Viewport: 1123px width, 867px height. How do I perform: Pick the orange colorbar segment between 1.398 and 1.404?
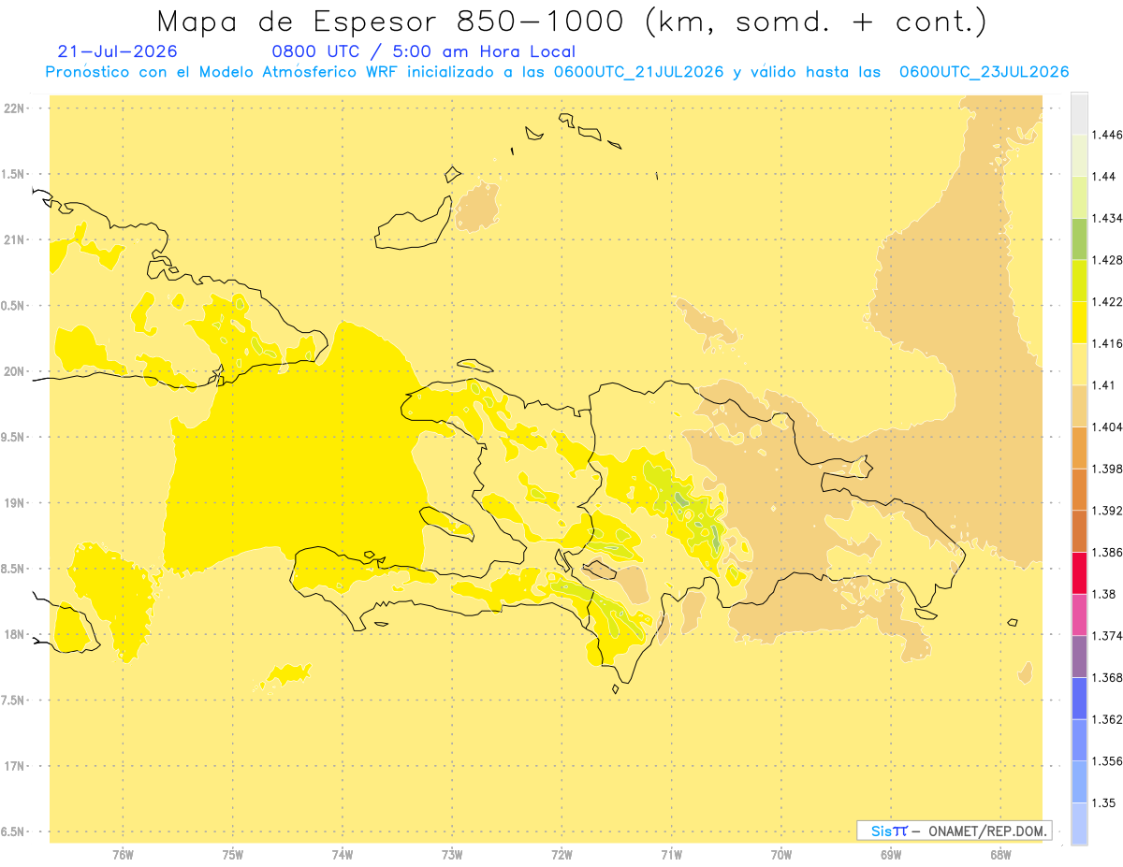1079,448
